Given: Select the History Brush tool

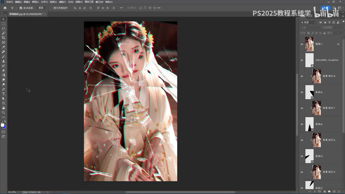Looking at the screenshot, I should tap(4, 66).
